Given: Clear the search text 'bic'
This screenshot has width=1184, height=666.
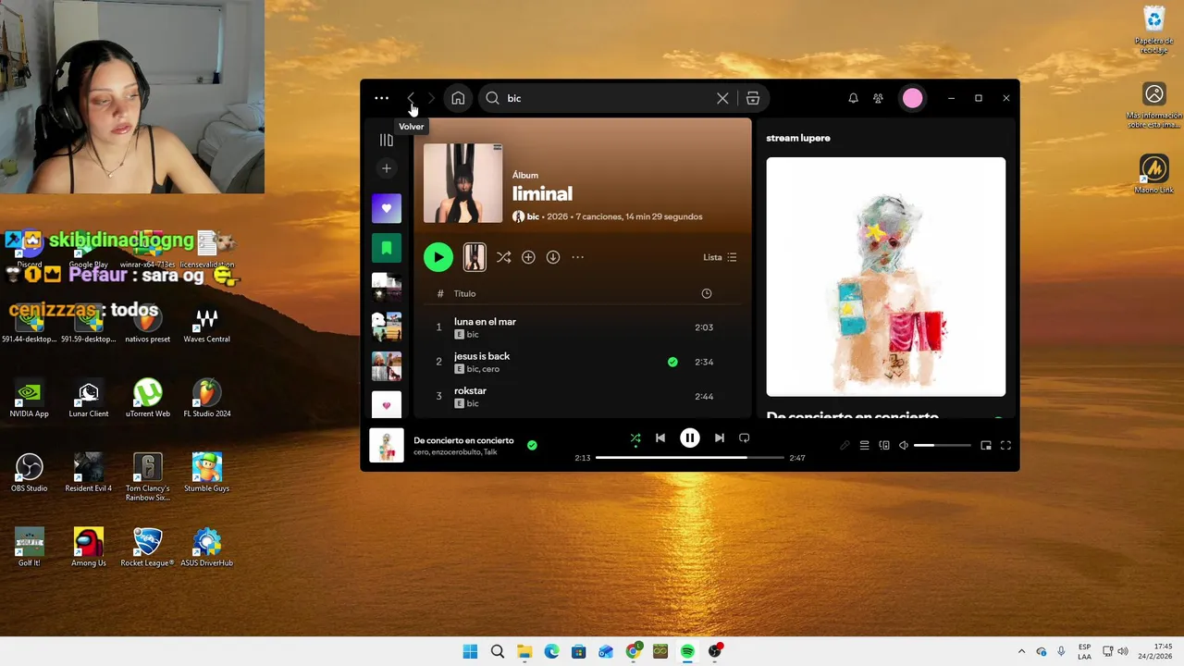Looking at the screenshot, I should (x=722, y=98).
